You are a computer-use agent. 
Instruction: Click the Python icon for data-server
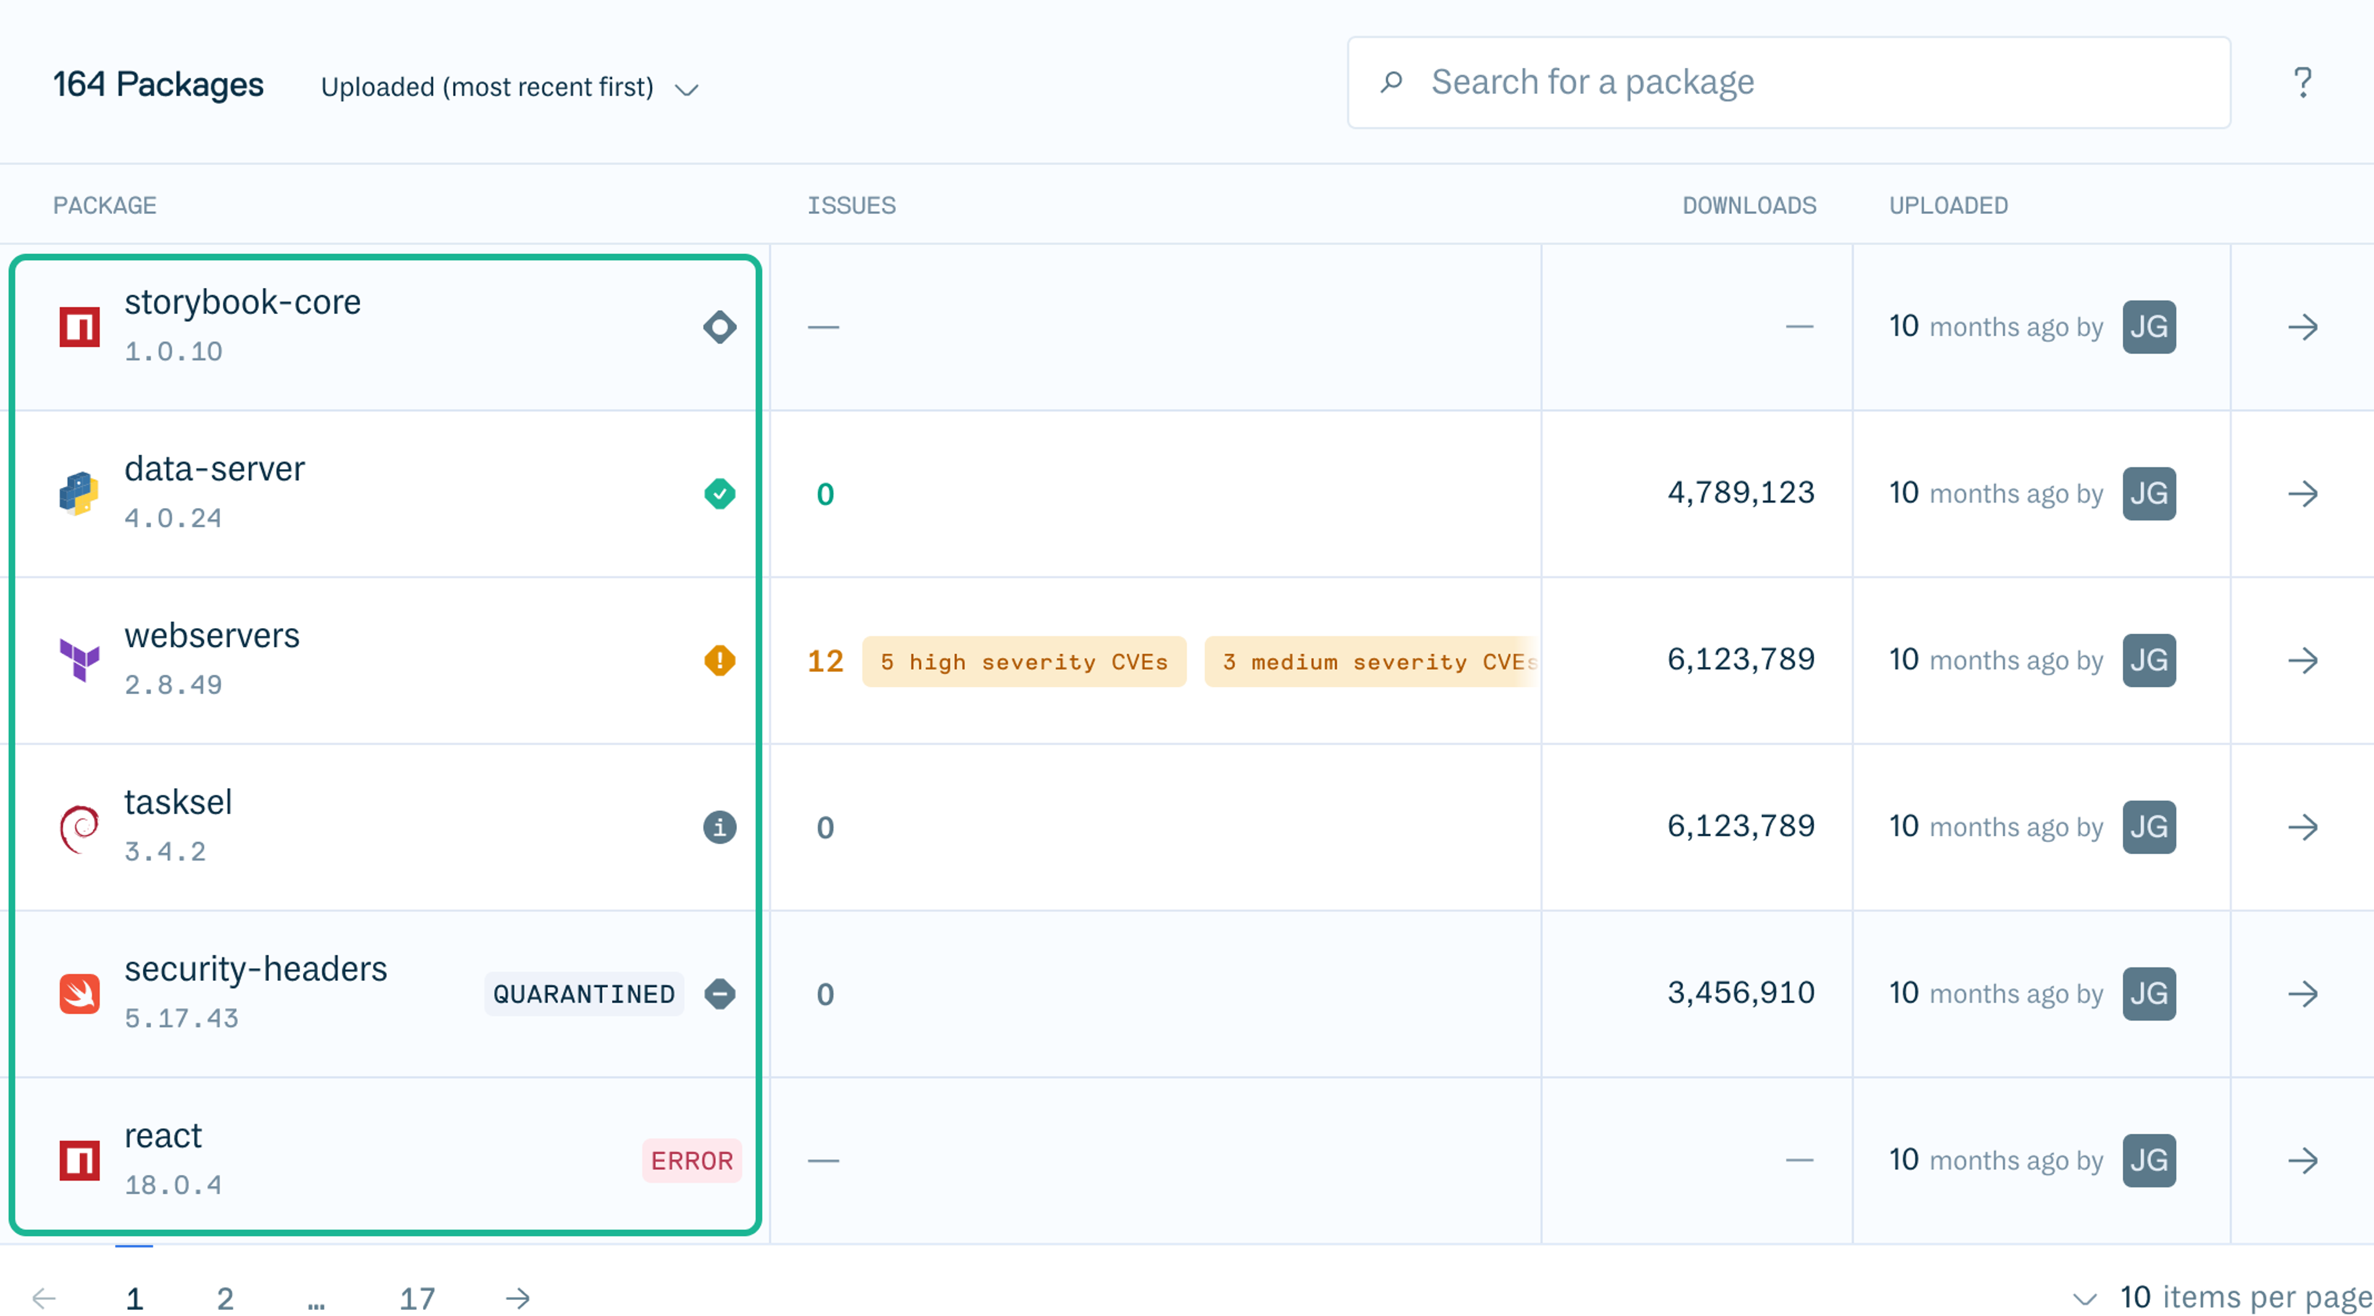79,494
